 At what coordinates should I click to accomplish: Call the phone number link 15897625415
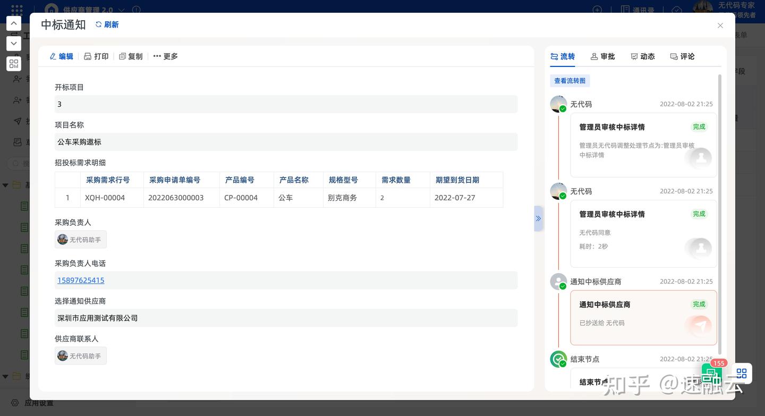point(81,280)
